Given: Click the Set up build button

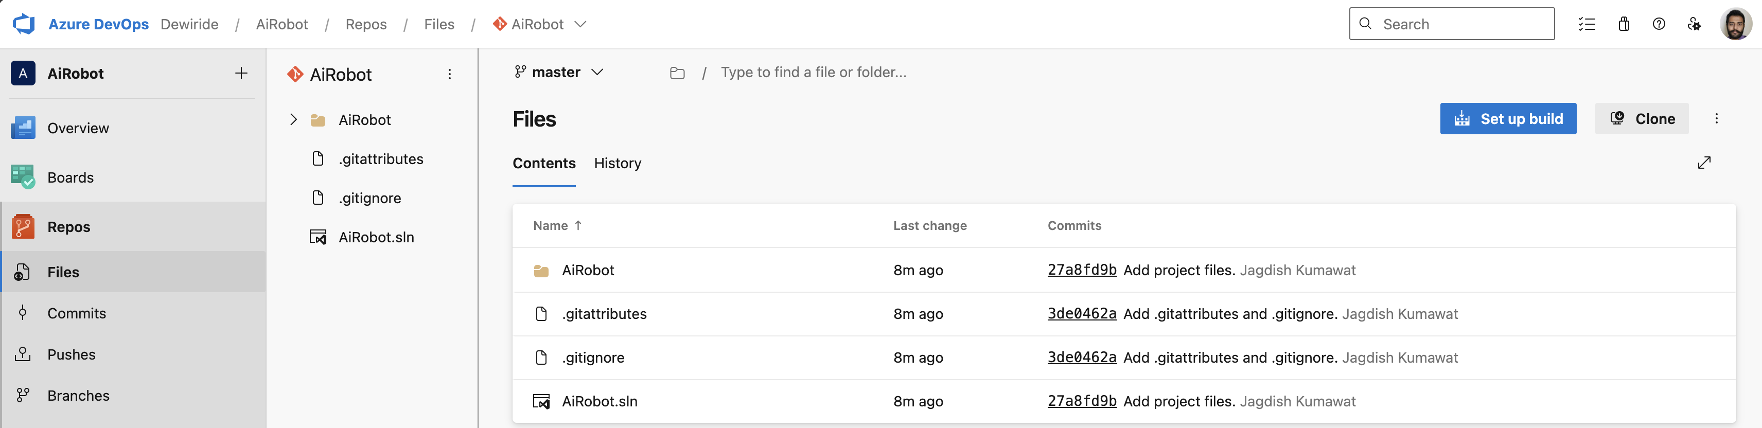Looking at the screenshot, I should coord(1508,118).
